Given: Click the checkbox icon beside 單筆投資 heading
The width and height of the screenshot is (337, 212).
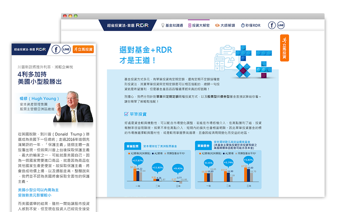Looking at the screenshot, I should pos(126,114).
